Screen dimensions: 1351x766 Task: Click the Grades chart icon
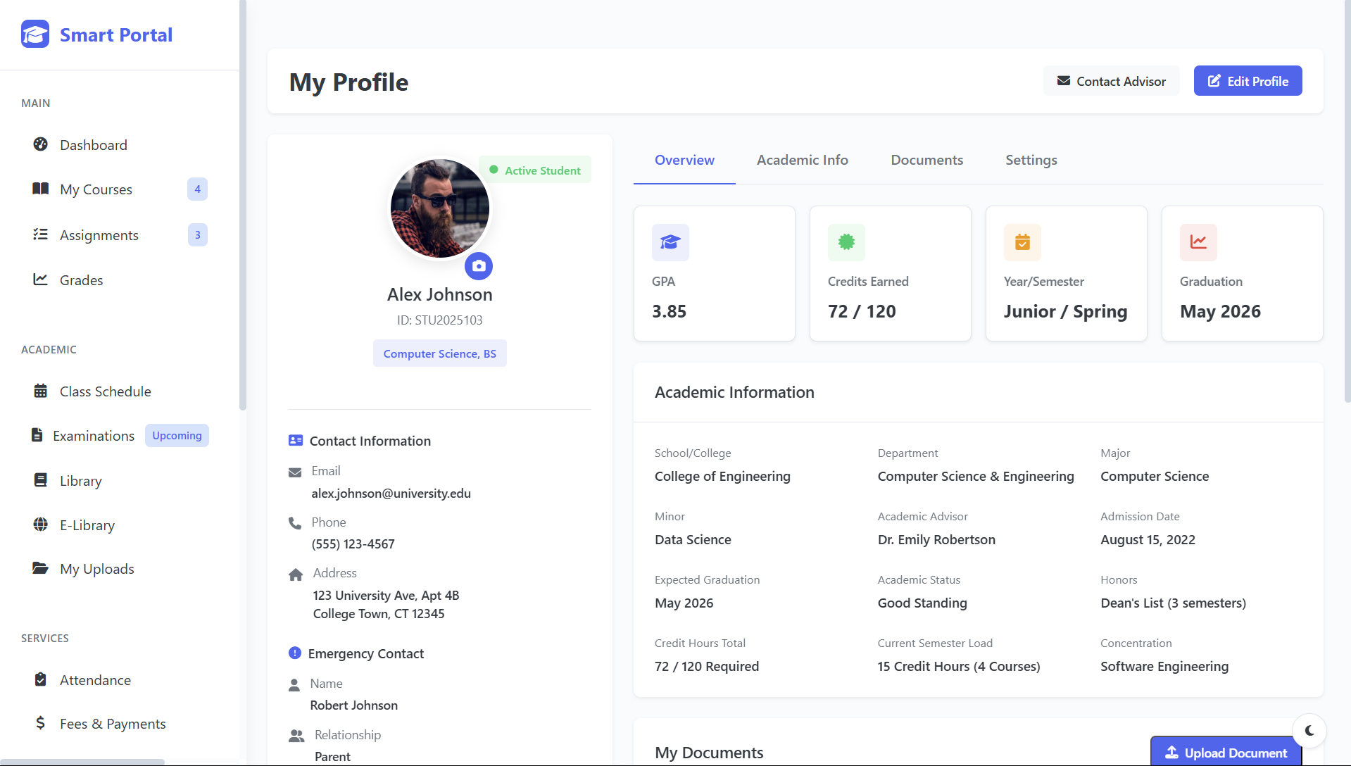click(41, 280)
